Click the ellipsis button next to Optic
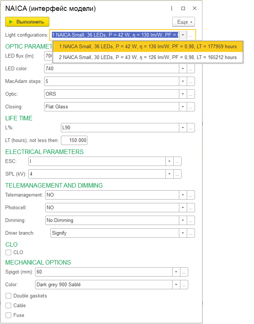 click(191, 94)
